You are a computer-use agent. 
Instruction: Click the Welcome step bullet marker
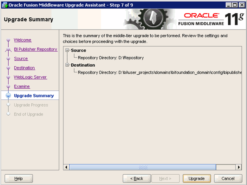pos(8,40)
